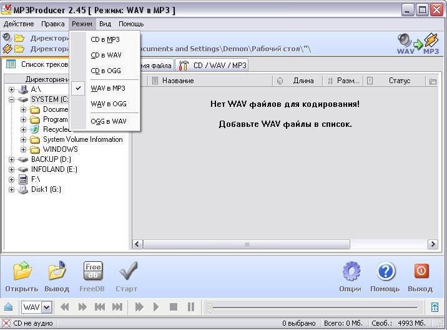Sort by Название column header
Screen dimensions: 447x330
pos(210,81)
